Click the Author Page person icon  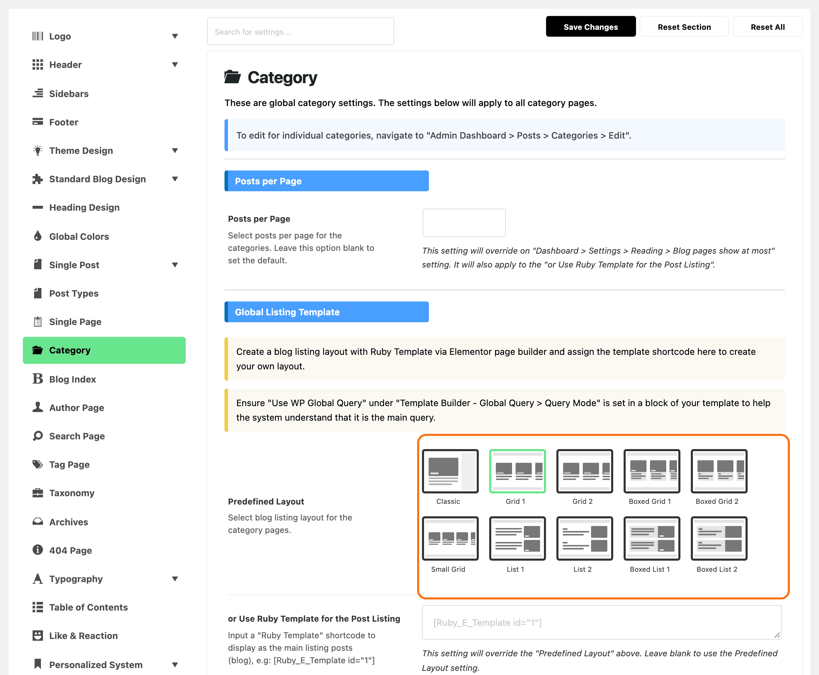pos(38,407)
